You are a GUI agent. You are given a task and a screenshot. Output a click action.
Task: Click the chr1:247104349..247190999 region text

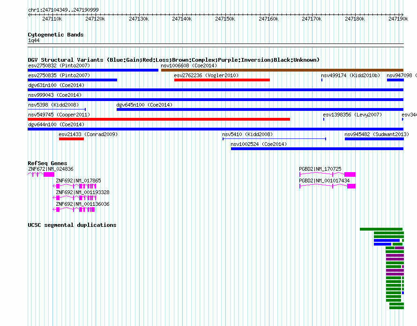point(63,10)
